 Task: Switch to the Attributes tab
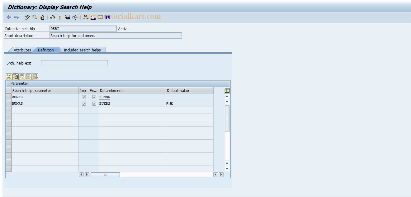pyautogui.click(x=22, y=50)
